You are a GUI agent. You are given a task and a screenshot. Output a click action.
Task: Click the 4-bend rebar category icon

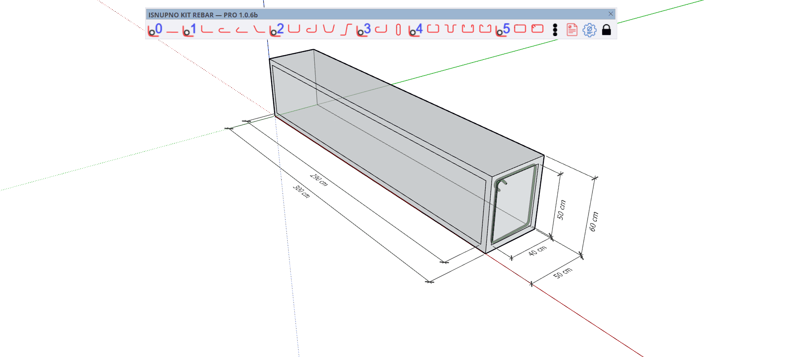pos(416,30)
